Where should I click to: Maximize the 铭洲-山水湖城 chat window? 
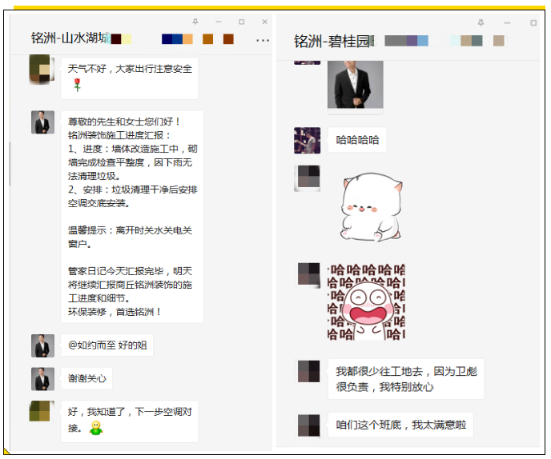[242, 22]
